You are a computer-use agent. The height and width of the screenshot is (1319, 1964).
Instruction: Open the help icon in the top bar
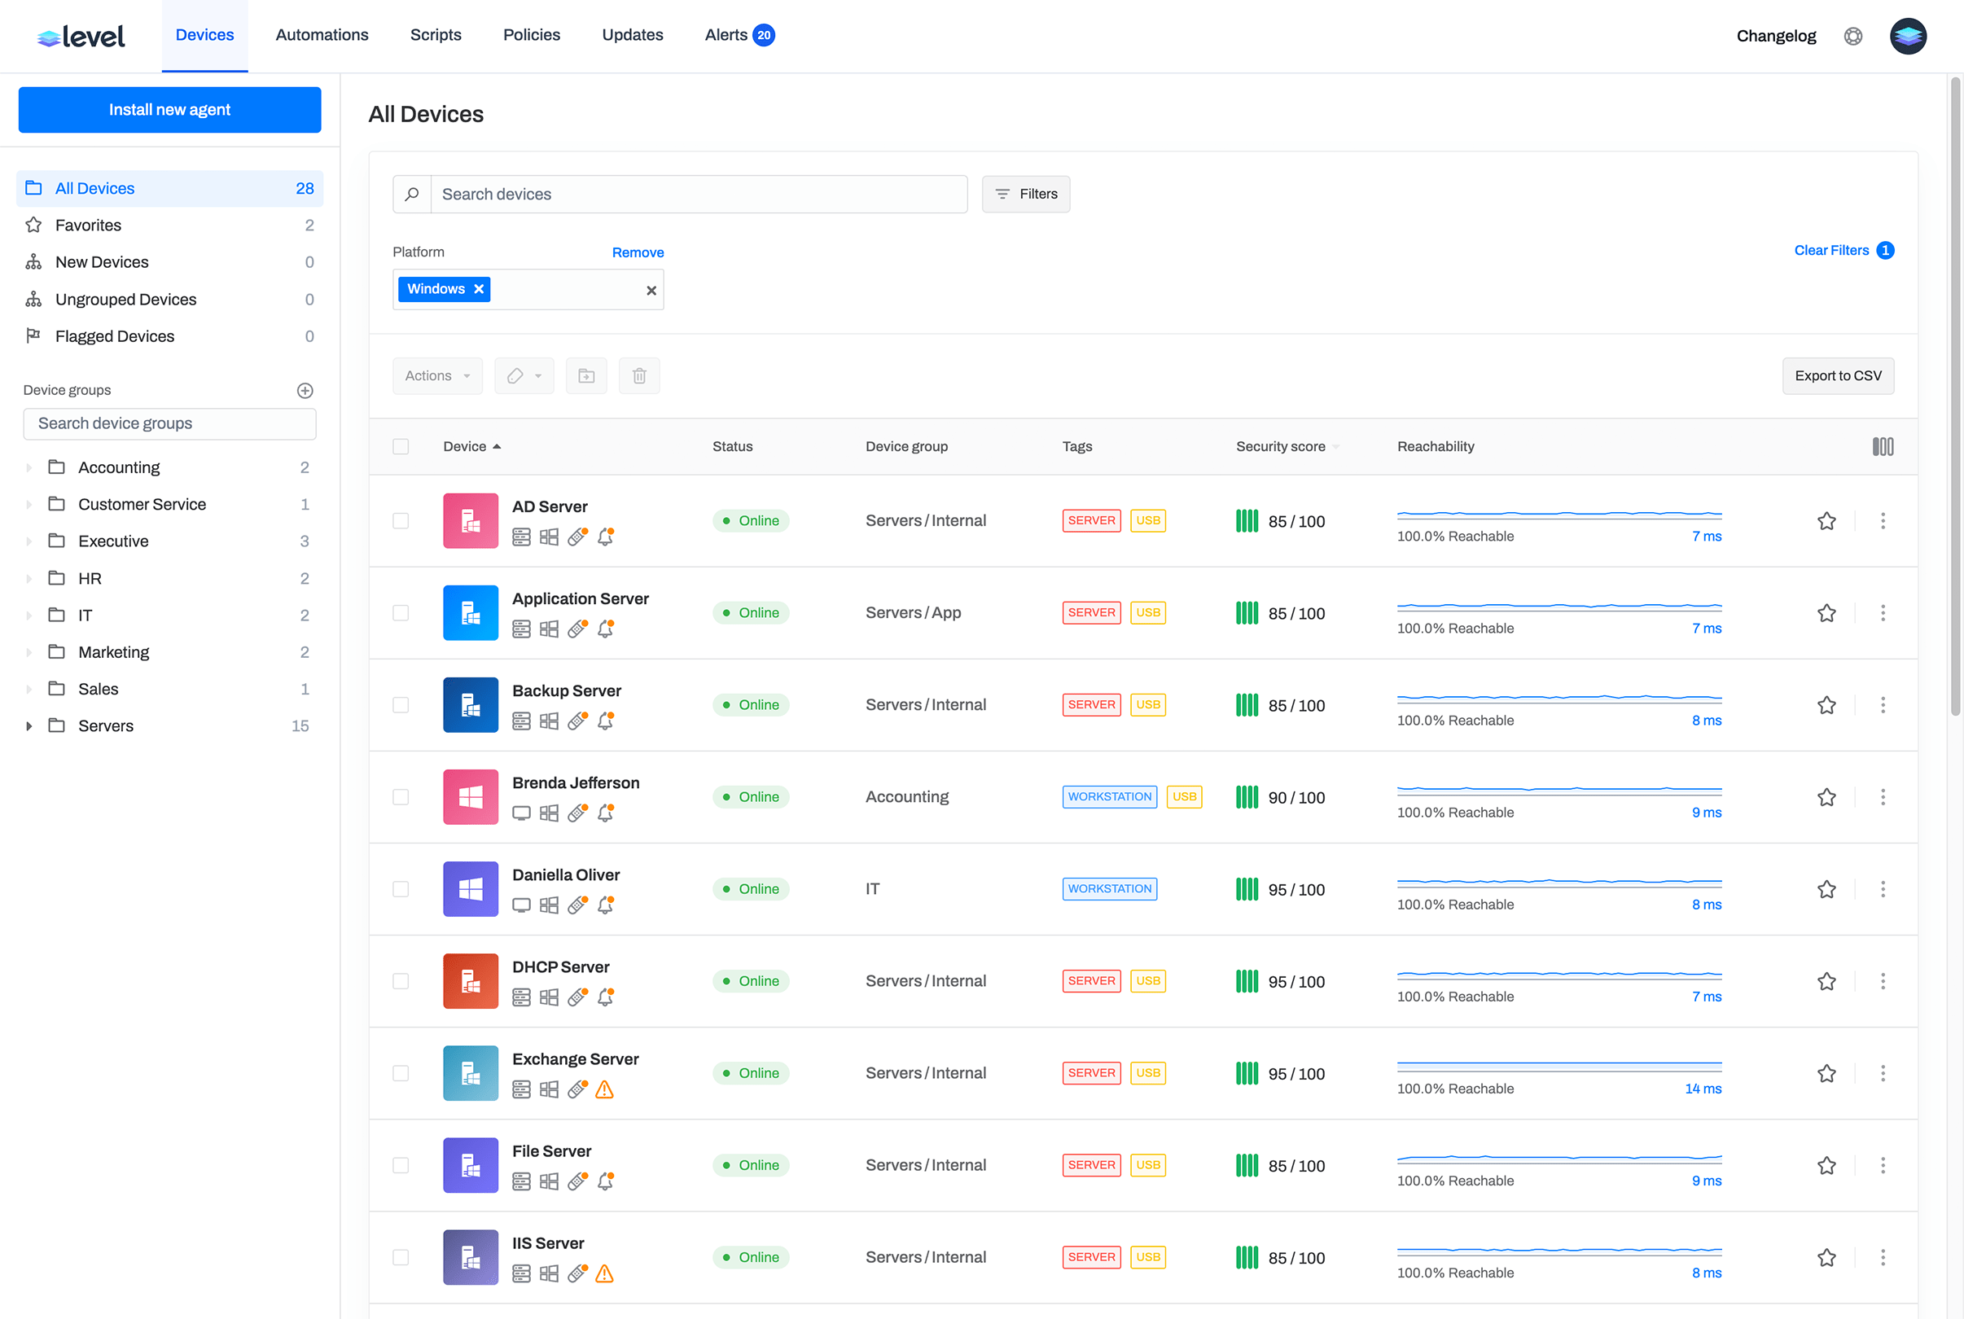(1853, 36)
